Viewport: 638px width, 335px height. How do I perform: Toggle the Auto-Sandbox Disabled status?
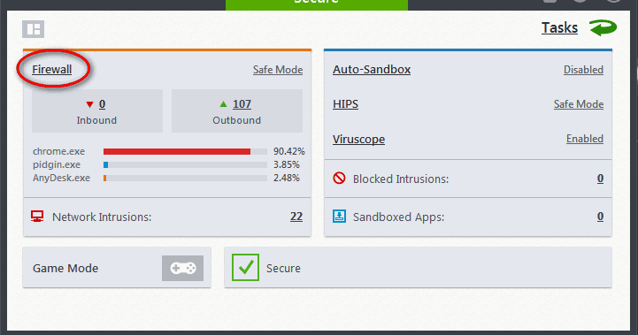coord(583,70)
